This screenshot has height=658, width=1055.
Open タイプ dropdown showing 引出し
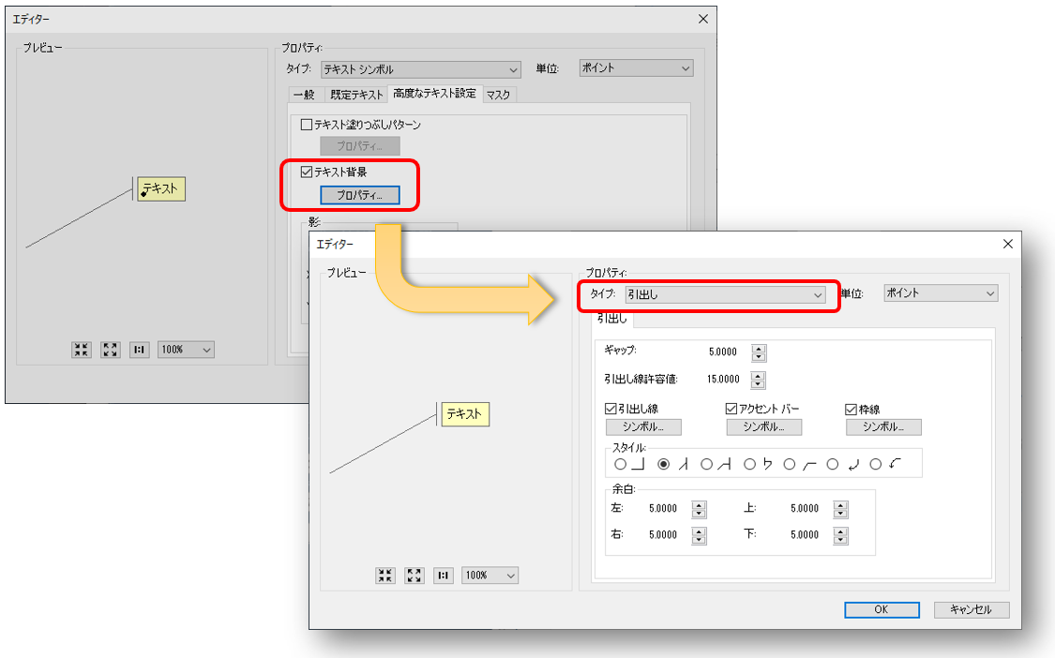[x=725, y=294]
